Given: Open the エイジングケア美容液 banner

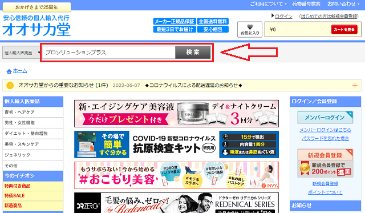Looking at the screenshot, I should [176, 114].
